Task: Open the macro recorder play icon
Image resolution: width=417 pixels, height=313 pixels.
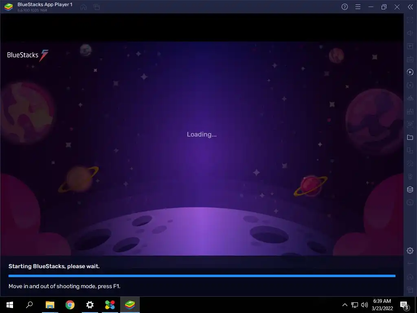Action: (x=410, y=72)
